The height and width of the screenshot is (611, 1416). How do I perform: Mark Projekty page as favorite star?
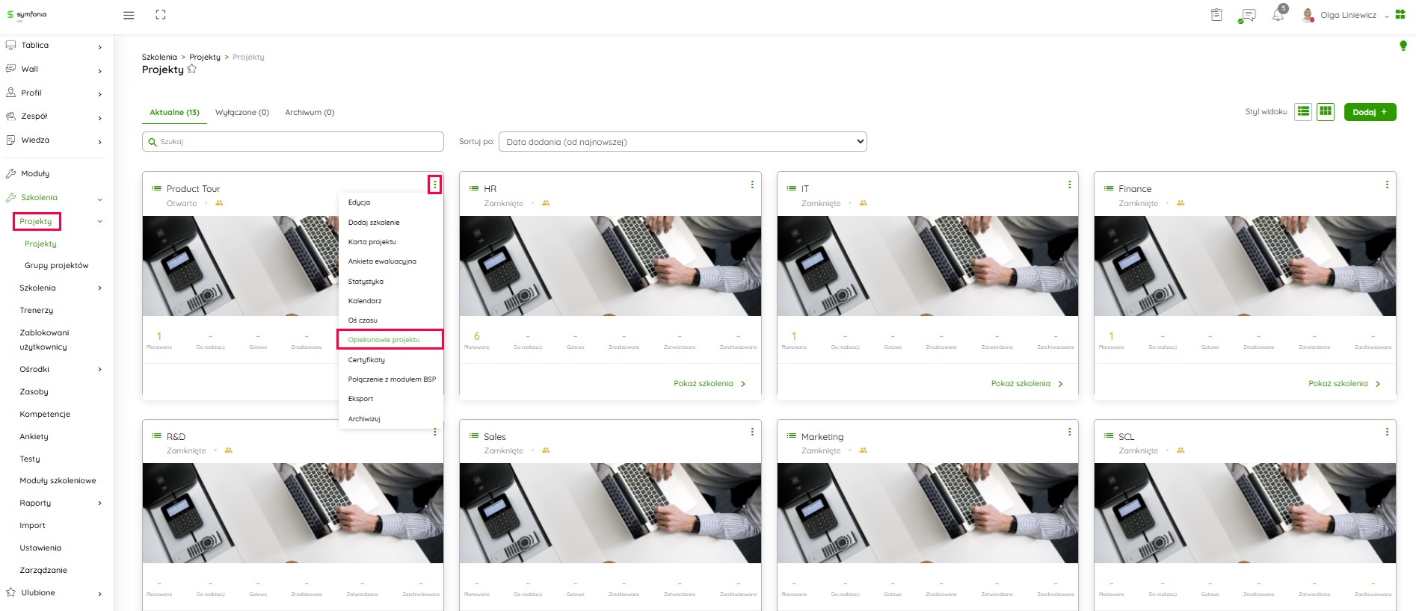[192, 69]
